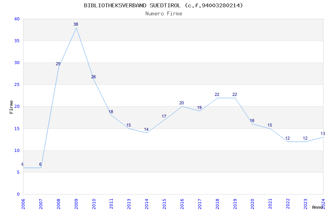This screenshot has height=211, width=327.
Task: Select the data label 26 for 2010
Action: pos(93,77)
